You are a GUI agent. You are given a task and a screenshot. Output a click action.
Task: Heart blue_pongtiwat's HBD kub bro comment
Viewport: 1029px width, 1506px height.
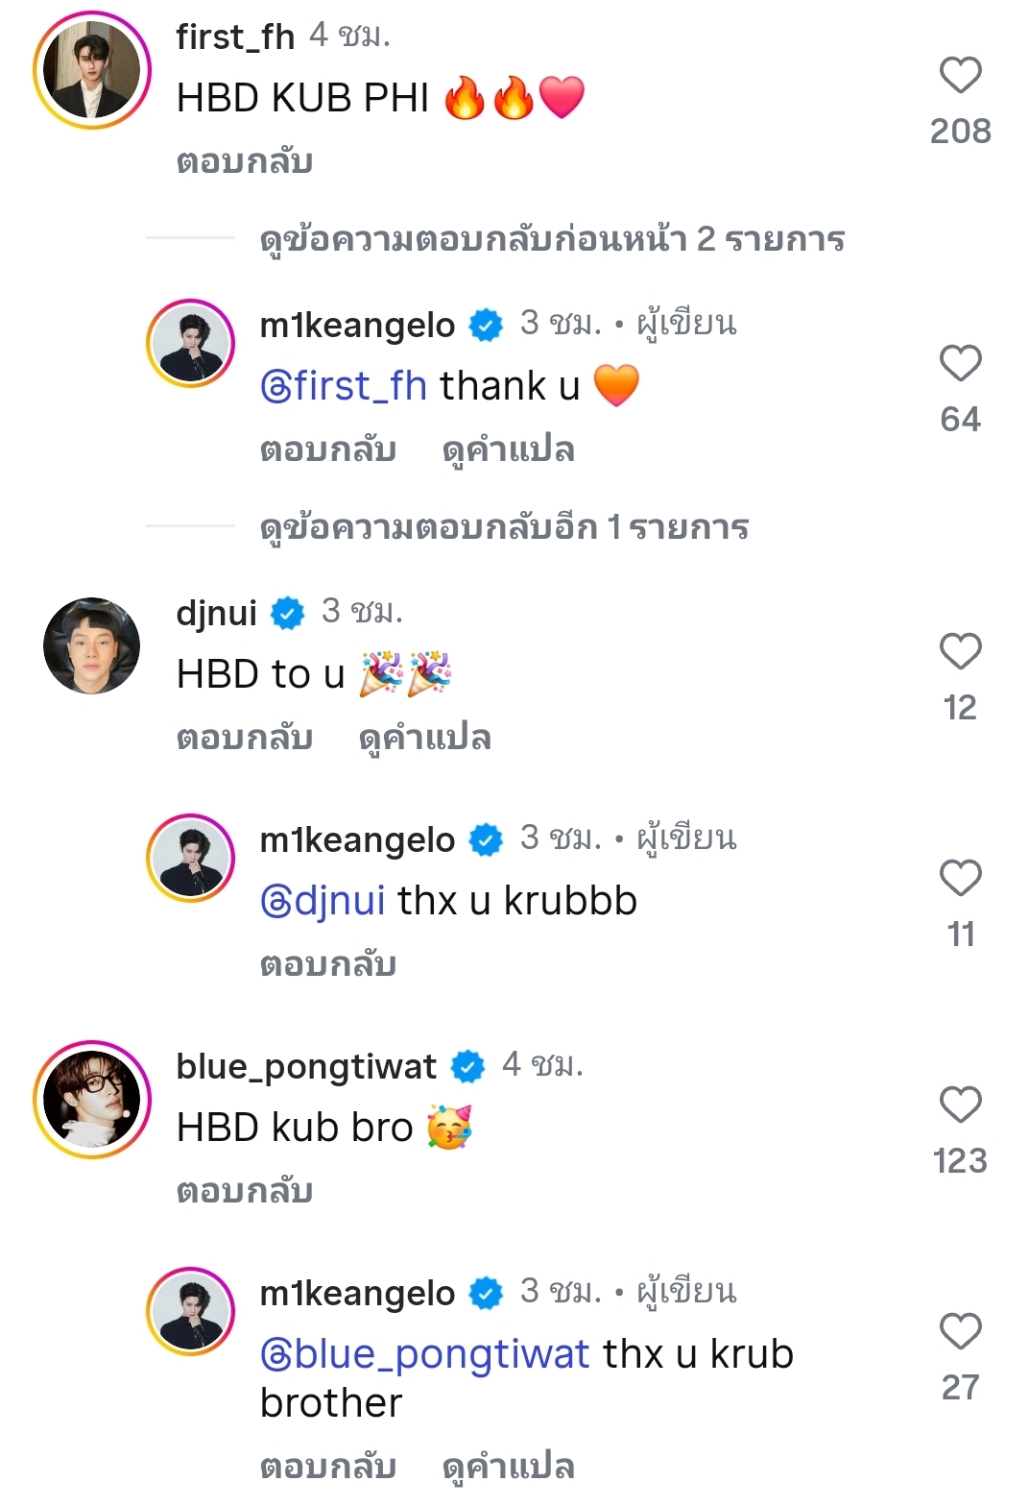click(x=960, y=1105)
